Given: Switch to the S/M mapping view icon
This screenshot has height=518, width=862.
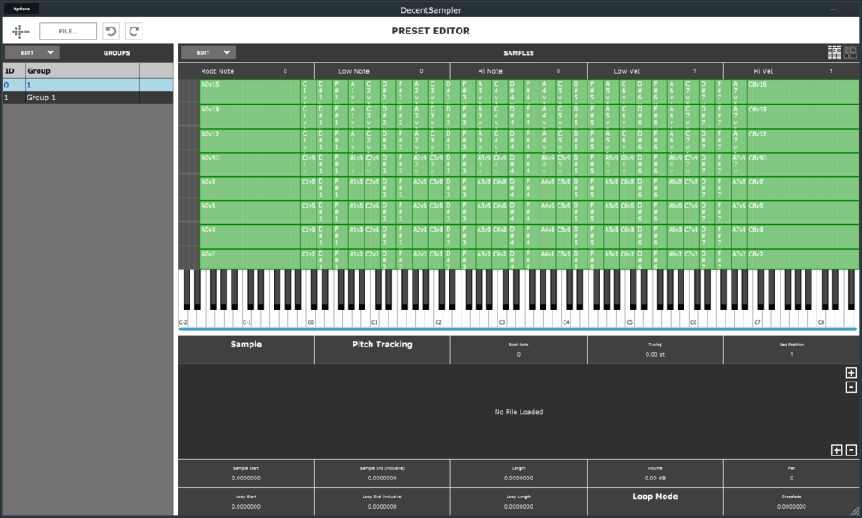Looking at the screenshot, I should point(851,52).
